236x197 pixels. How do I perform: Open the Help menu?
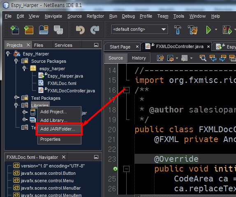(215, 16)
